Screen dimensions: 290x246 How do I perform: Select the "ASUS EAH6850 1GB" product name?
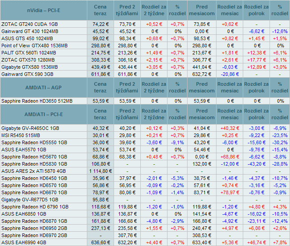click(x=24, y=214)
